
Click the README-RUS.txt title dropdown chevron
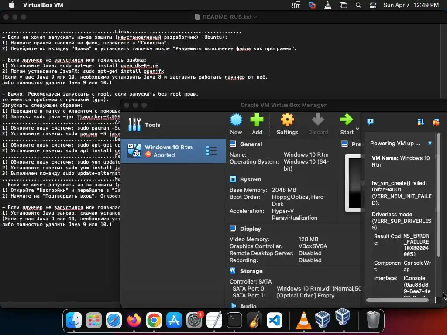click(x=255, y=17)
